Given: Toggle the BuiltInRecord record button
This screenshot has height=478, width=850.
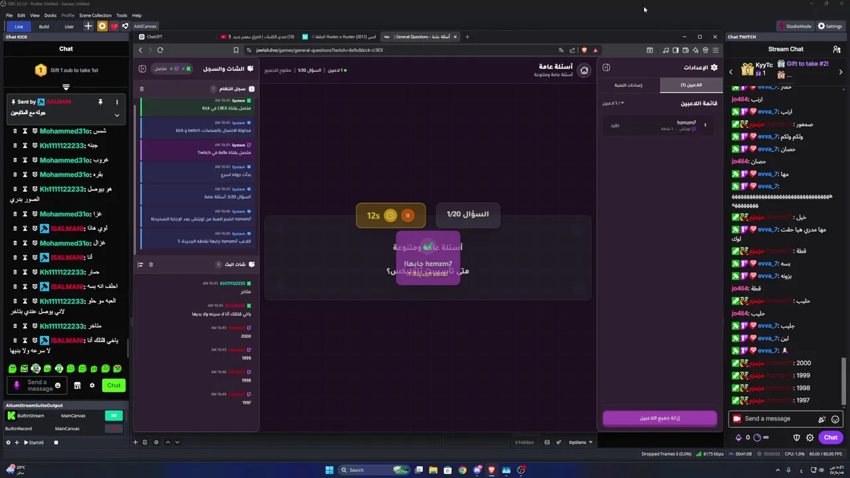Looking at the screenshot, I should (x=114, y=429).
